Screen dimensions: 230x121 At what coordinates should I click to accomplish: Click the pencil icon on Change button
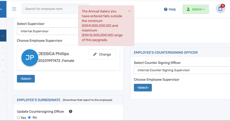click(x=95, y=54)
